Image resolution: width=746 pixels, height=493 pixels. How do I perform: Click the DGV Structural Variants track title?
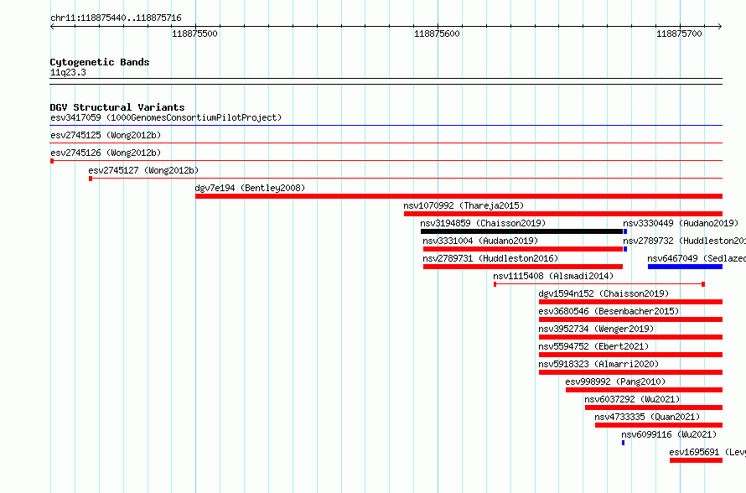tap(117, 107)
